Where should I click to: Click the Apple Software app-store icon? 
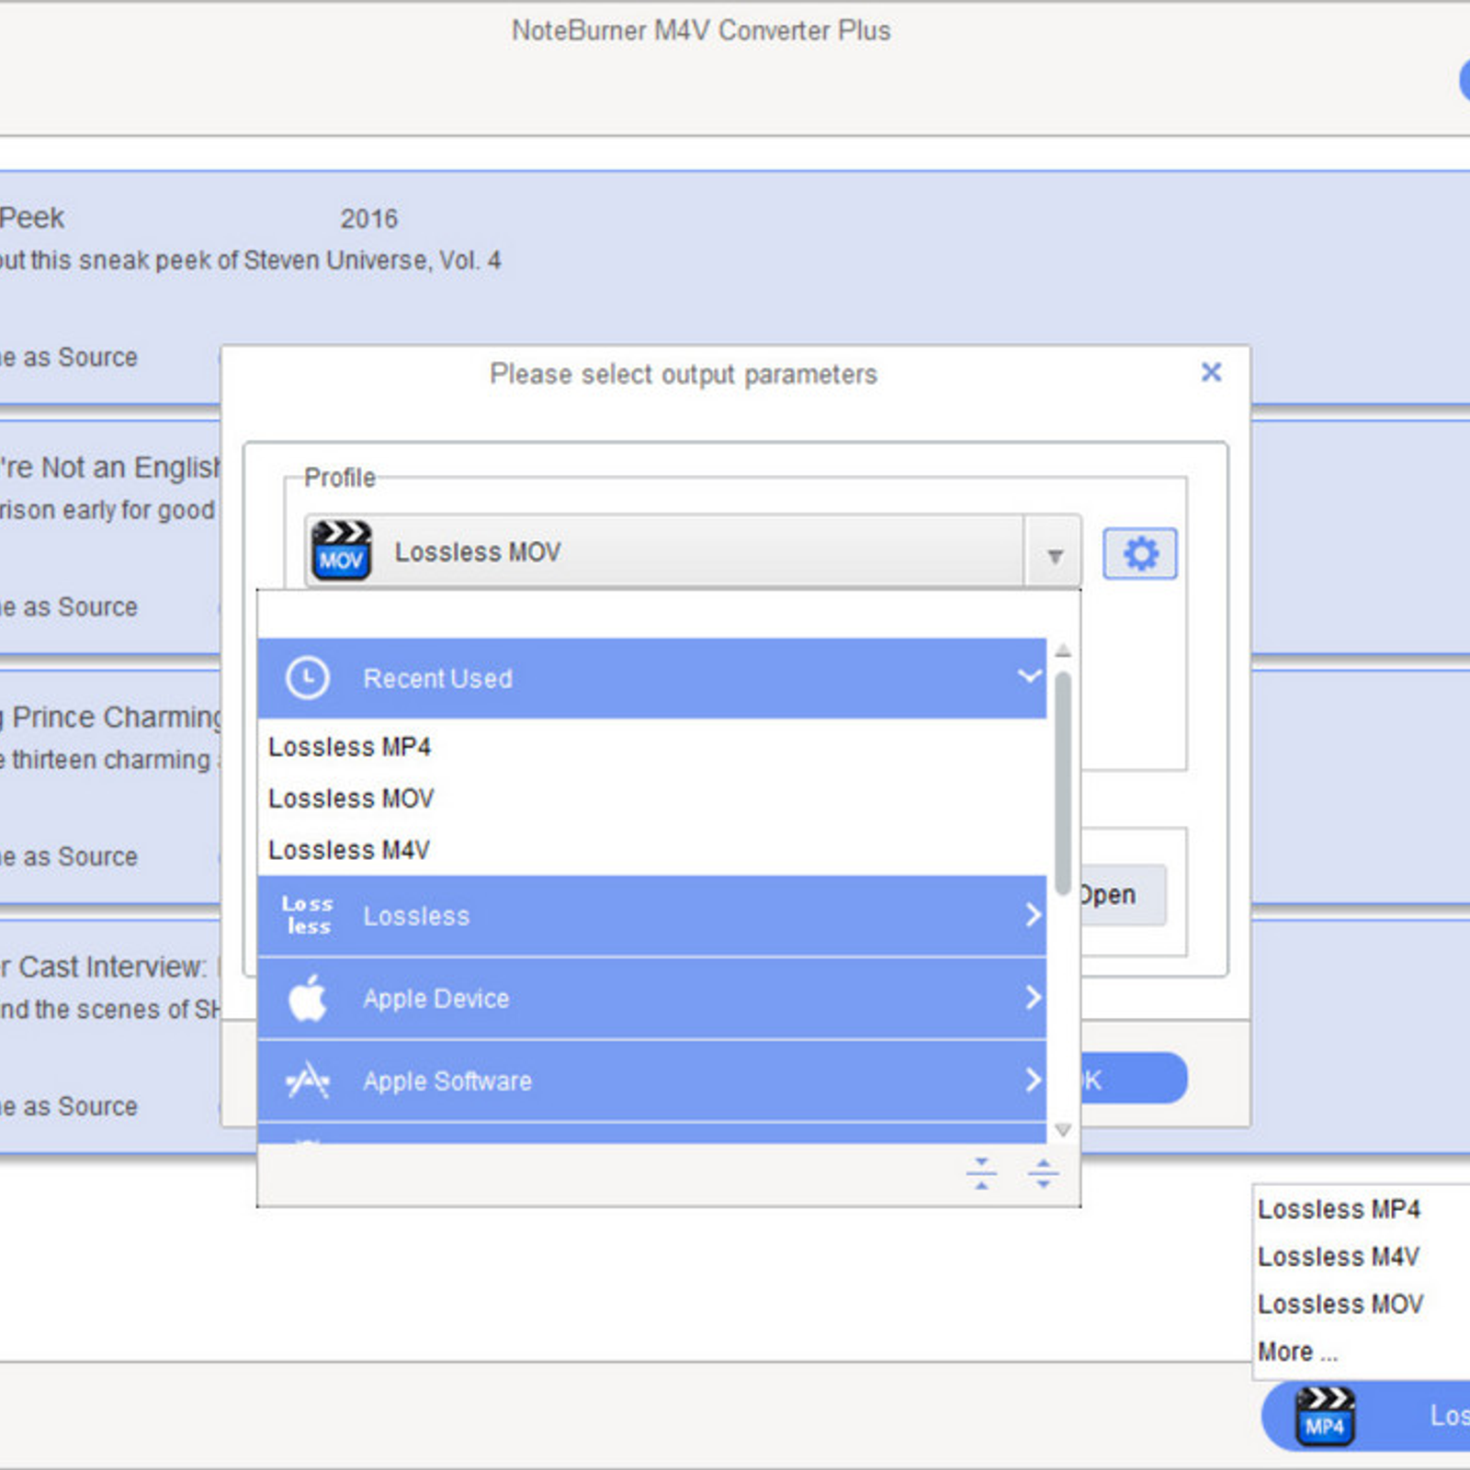coord(307,1080)
